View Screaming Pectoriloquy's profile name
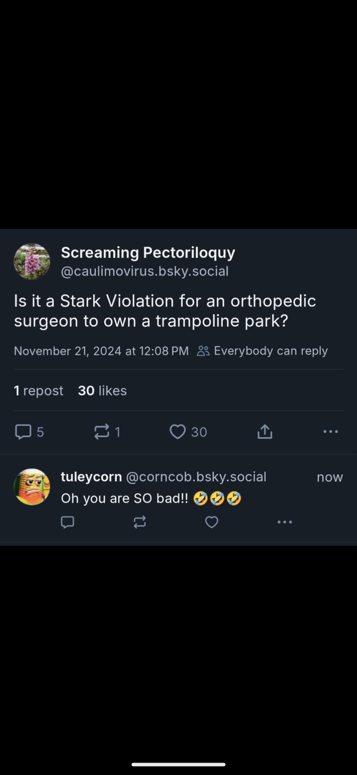 click(x=148, y=253)
